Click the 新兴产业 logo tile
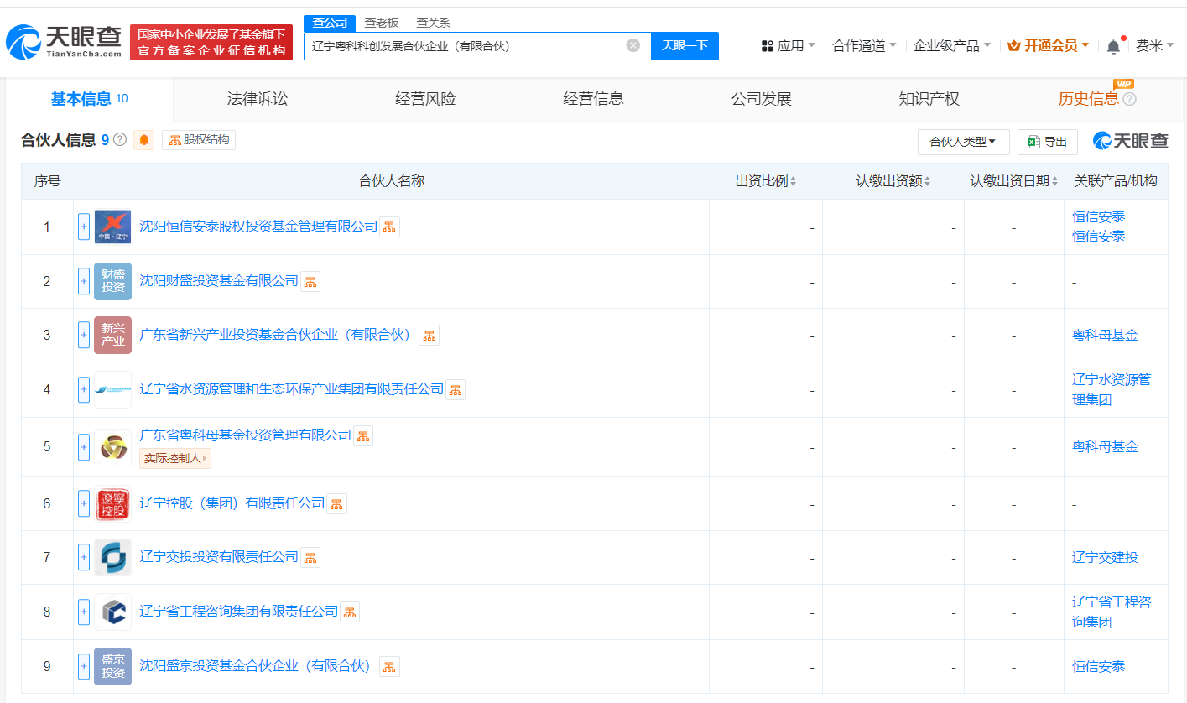The image size is (1187, 703). click(112, 336)
